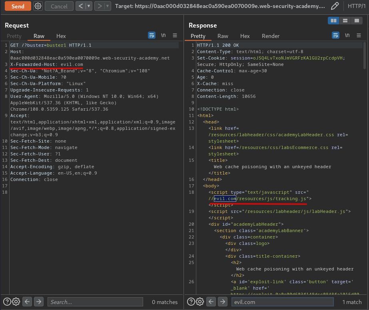Viewport: 369px width, 310px height.
Task: Go to previous request with back arrow
Action: point(81,6)
